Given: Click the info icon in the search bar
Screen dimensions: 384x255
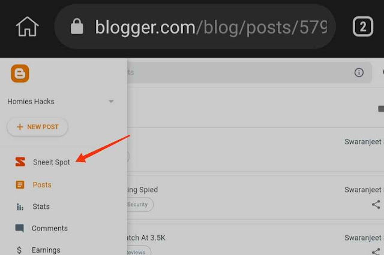Looking at the screenshot, I should tap(359, 72).
